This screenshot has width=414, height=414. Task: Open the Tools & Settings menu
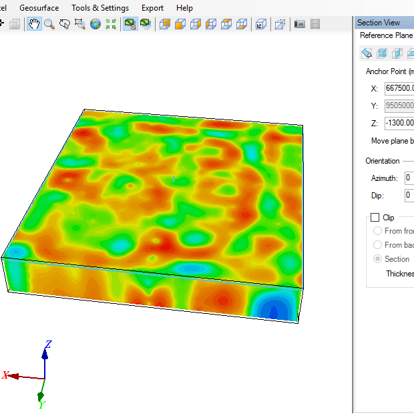[x=100, y=8]
